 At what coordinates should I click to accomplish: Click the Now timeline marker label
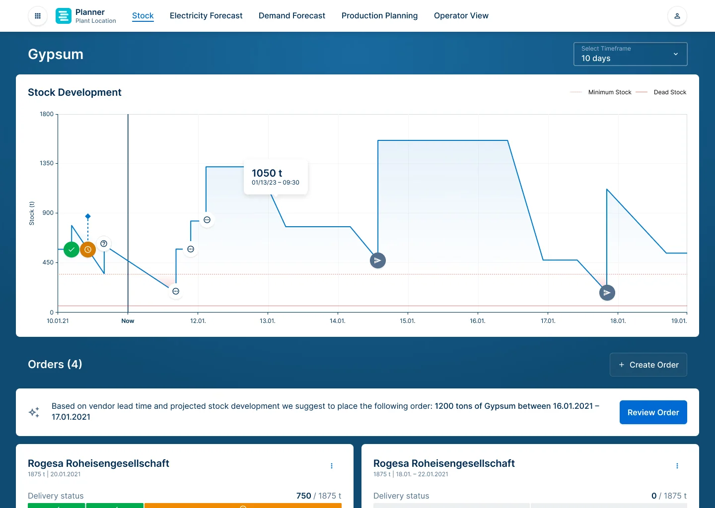tap(128, 321)
